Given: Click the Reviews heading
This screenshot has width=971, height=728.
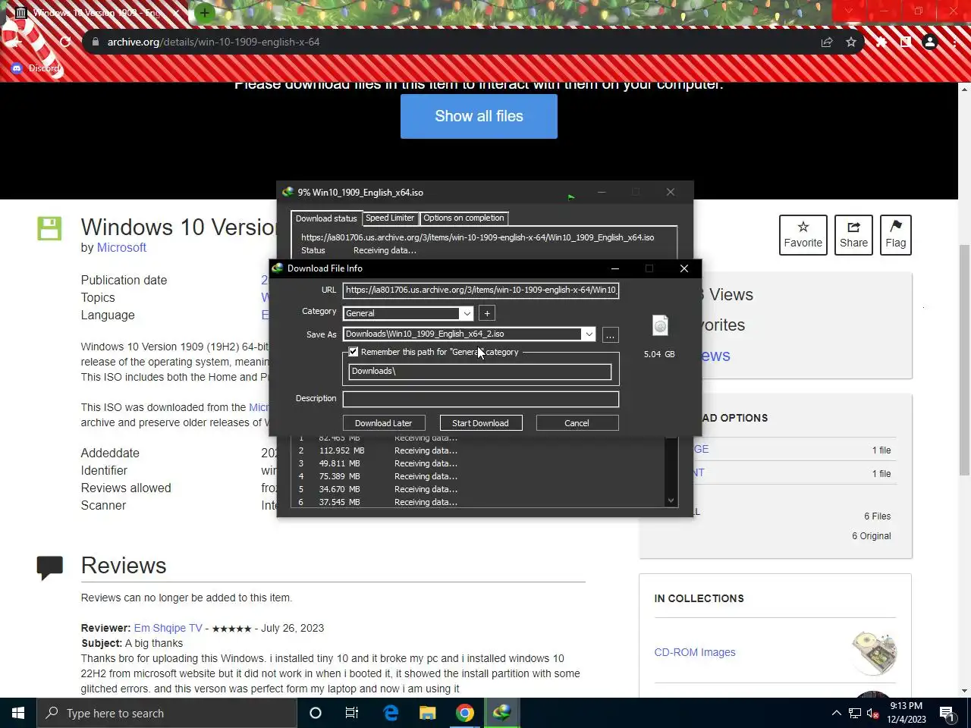Looking at the screenshot, I should pos(124,566).
